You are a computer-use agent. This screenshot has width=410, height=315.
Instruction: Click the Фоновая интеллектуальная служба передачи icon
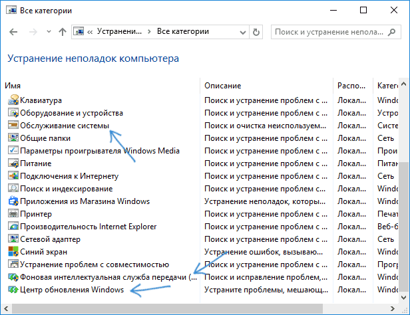[13, 277]
